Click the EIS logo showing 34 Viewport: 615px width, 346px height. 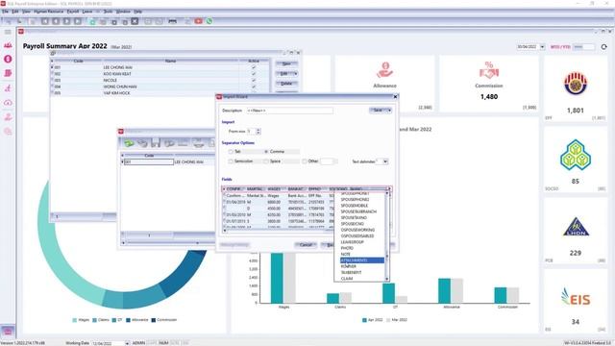pos(576,298)
